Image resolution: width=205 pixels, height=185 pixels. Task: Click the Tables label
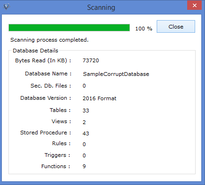coord(60,110)
